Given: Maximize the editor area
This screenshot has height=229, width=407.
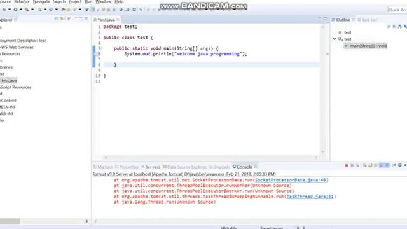Looking at the screenshot, I should pos(325,18).
